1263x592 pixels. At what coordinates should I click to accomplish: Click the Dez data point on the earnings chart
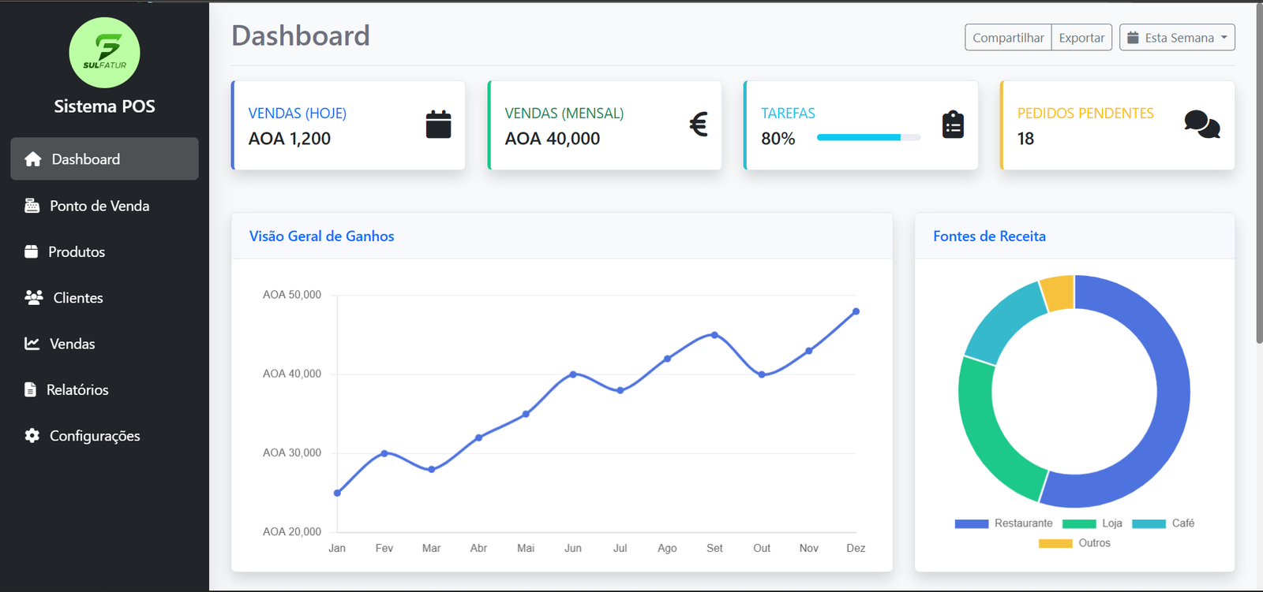tap(856, 311)
